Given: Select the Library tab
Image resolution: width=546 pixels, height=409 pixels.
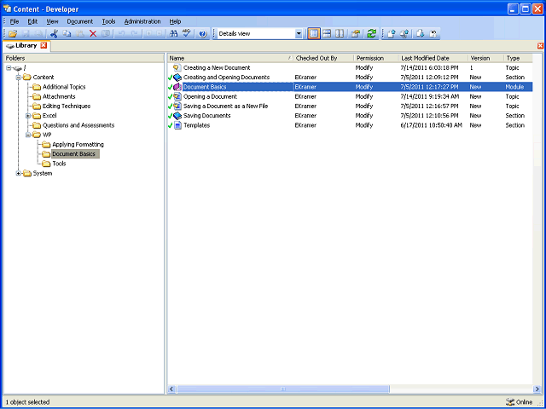Looking at the screenshot, I should point(26,45).
